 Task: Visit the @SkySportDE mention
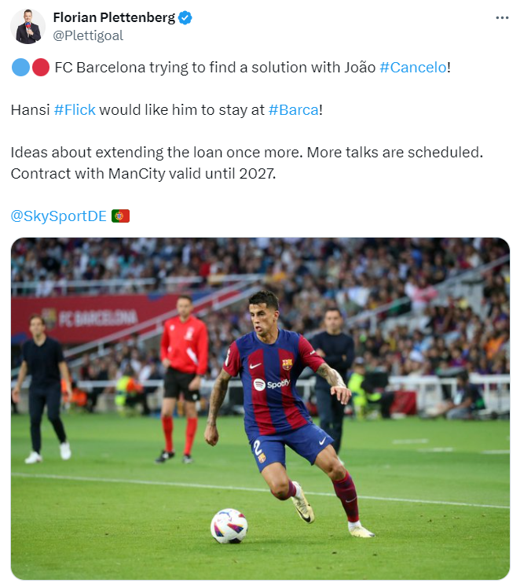[x=59, y=216]
